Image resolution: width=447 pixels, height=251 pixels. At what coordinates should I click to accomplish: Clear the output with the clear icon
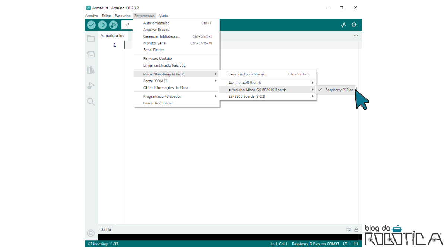pos(348,229)
